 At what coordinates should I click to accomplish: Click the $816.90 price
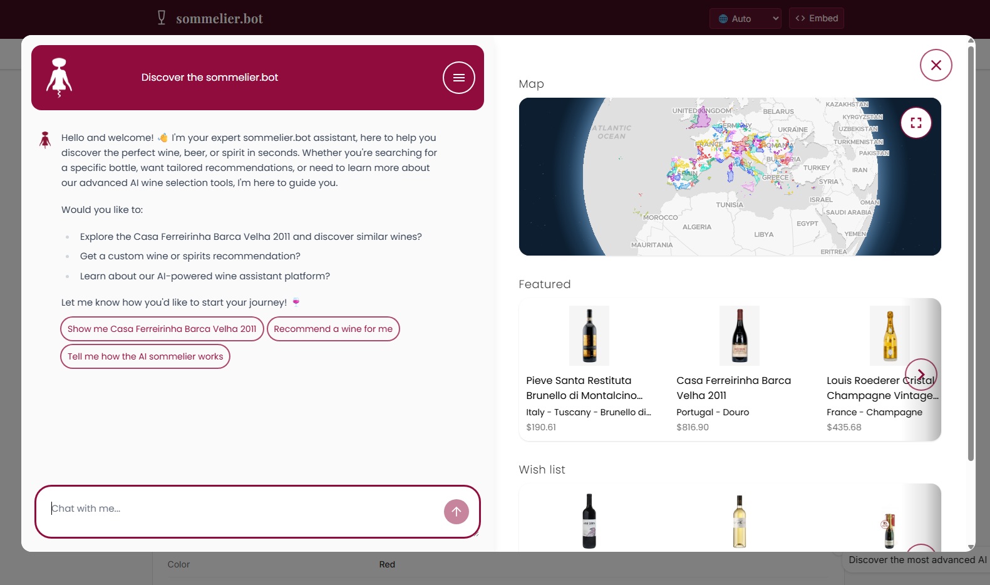pyautogui.click(x=693, y=427)
